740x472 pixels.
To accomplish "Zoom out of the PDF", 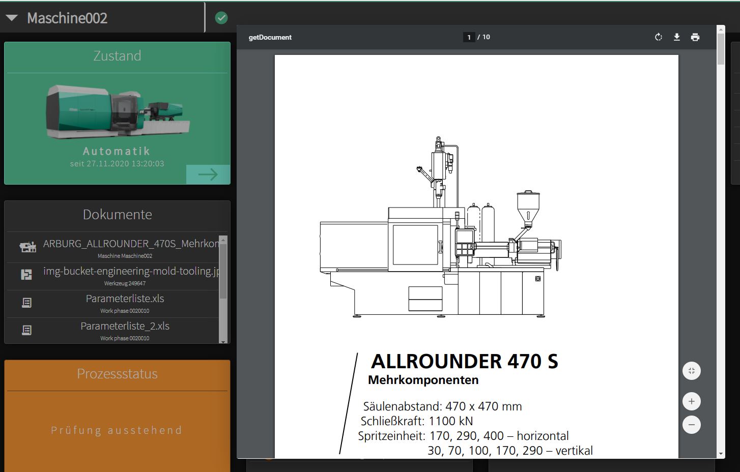I will 692,425.
